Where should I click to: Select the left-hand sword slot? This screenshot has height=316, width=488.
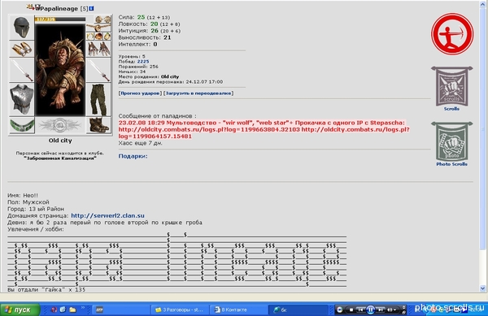click(21, 71)
